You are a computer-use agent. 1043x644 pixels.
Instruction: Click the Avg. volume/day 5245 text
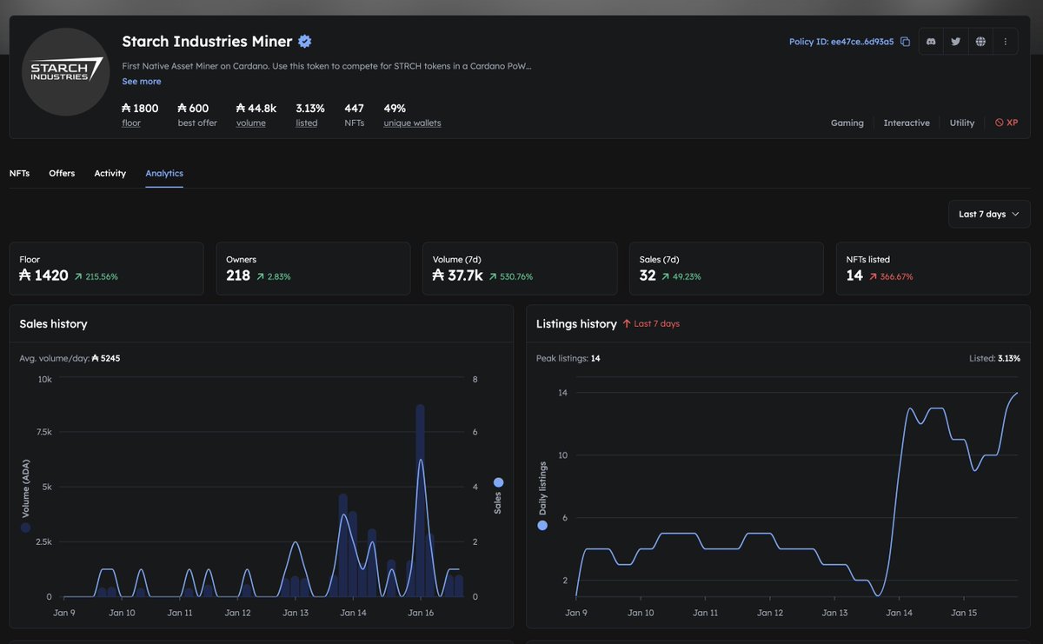pos(70,358)
